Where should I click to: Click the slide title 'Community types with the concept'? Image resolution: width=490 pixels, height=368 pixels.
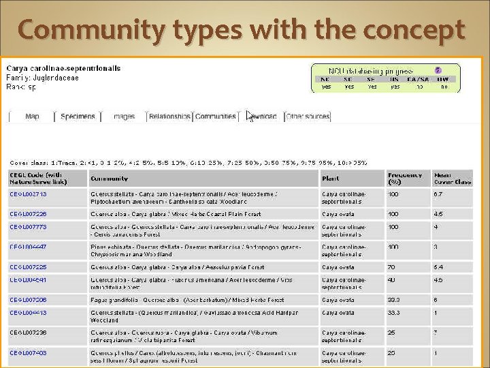242,30
